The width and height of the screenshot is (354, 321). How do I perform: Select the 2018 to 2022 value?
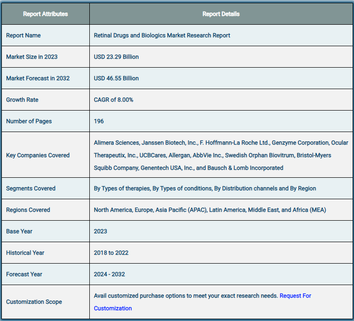coord(111,253)
